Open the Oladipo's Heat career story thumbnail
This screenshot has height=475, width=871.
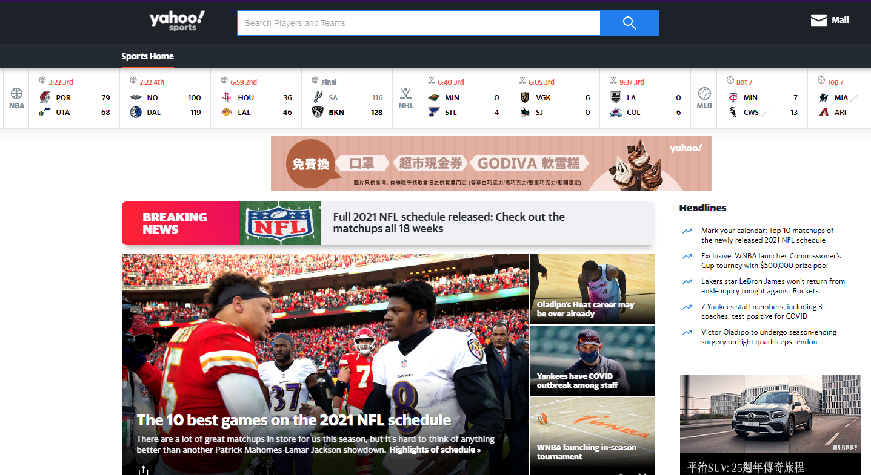point(592,289)
